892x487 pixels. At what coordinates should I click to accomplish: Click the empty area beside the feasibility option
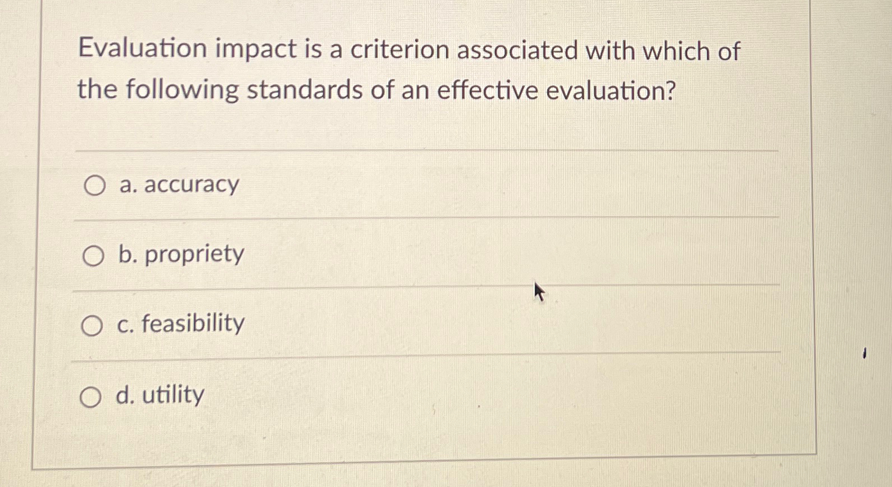point(506,324)
